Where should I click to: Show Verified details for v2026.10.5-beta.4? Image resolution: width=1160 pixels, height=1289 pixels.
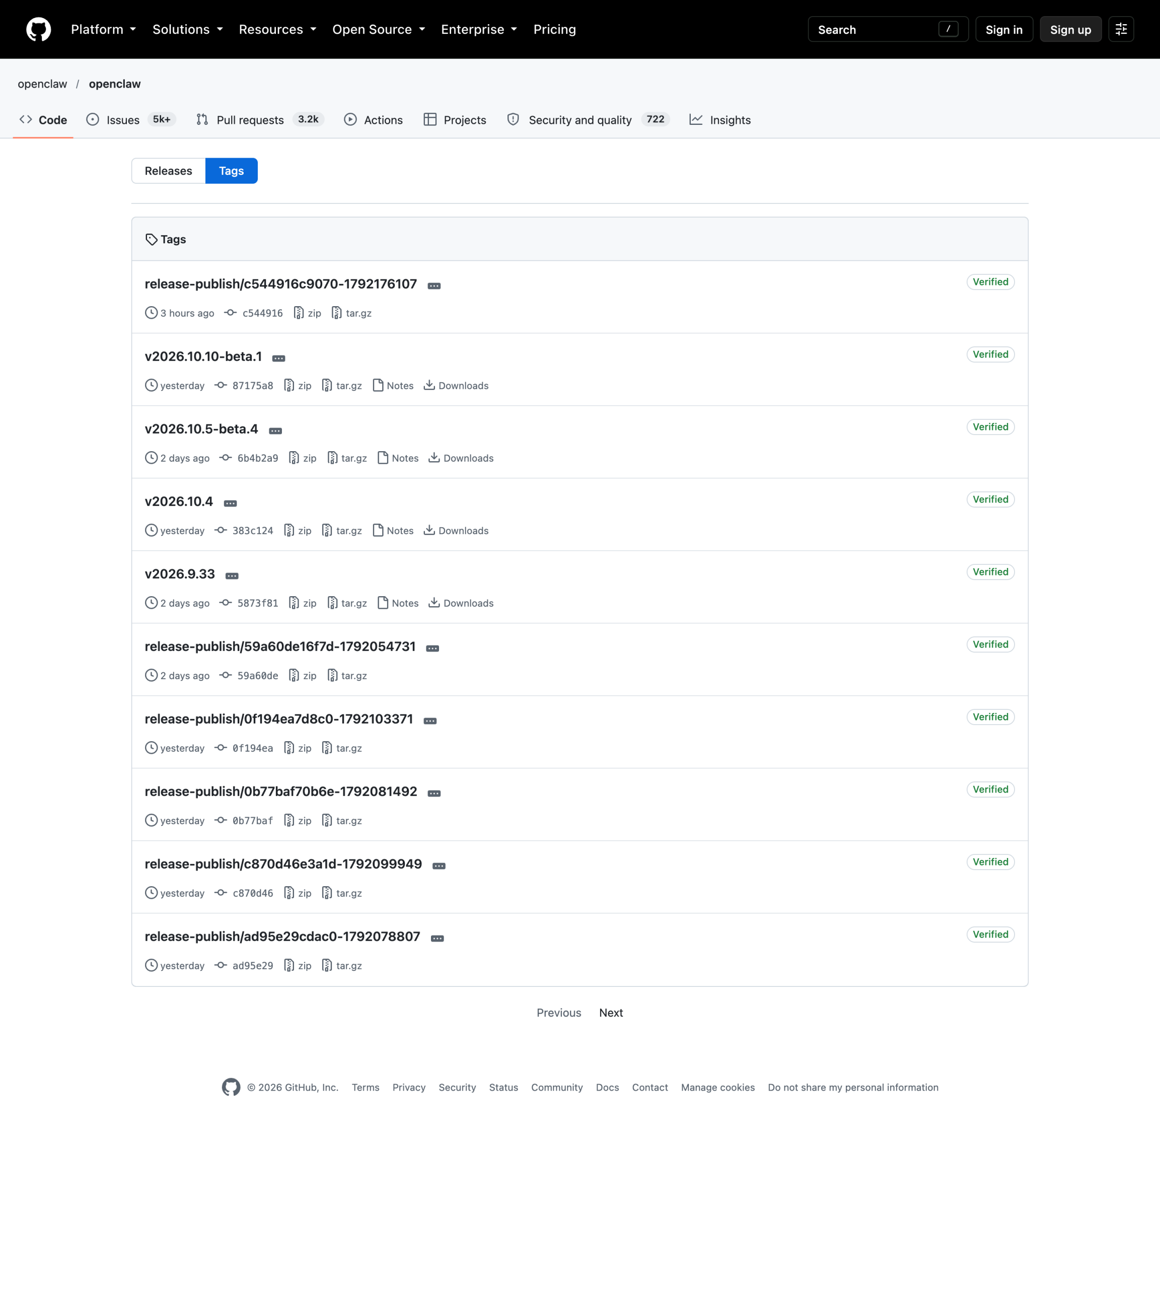pyautogui.click(x=990, y=427)
